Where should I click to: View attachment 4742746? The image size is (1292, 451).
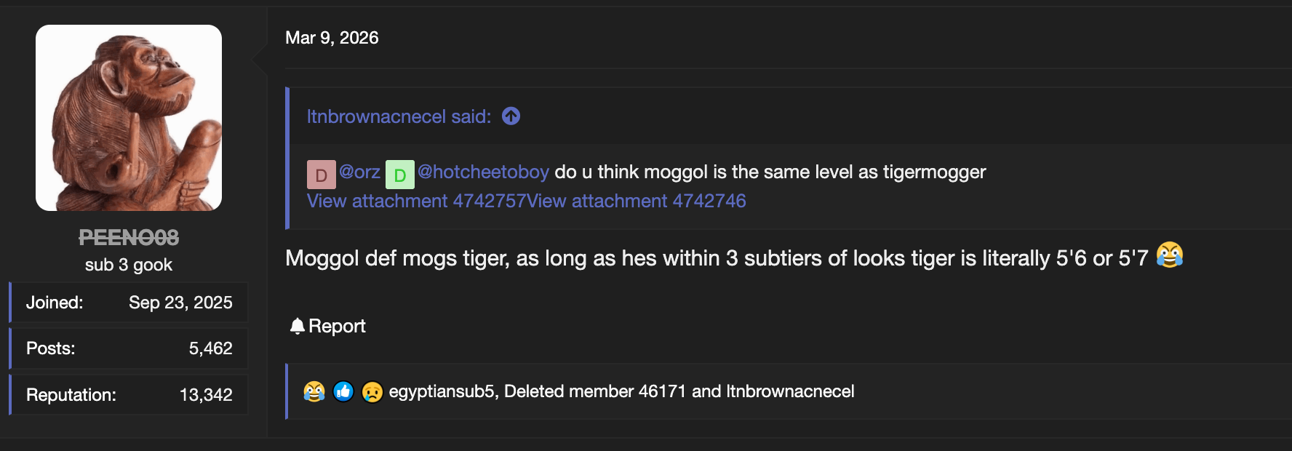(637, 201)
